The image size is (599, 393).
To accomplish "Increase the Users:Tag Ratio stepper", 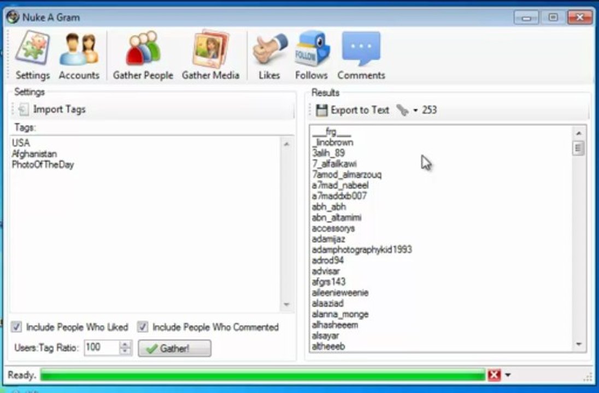I will [x=125, y=344].
